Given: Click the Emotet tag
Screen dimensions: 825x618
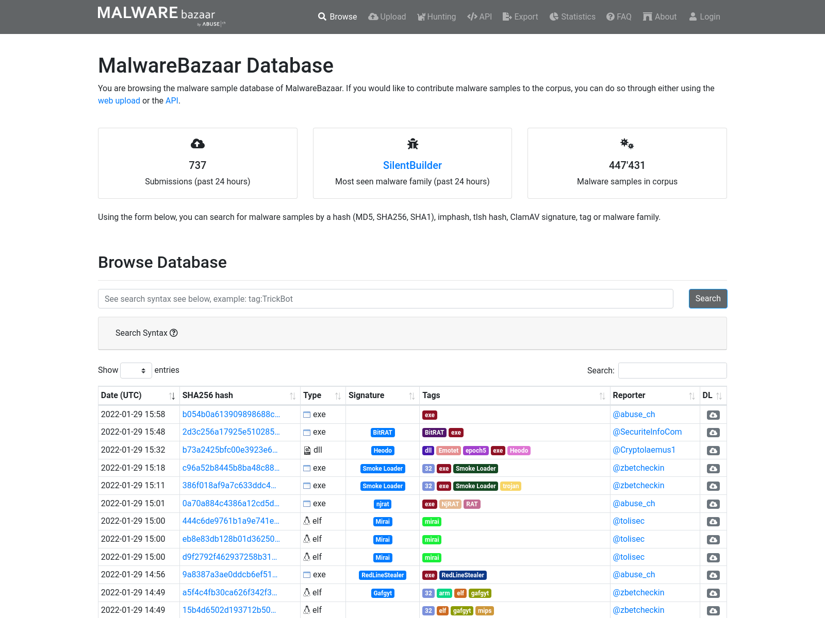Looking at the screenshot, I should pyautogui.click(x=449, y=451).
